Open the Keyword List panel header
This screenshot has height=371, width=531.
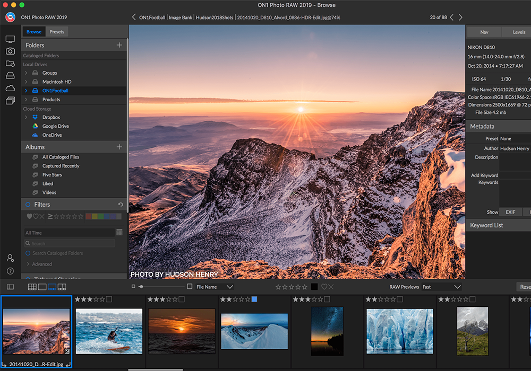tap(499, 225)
